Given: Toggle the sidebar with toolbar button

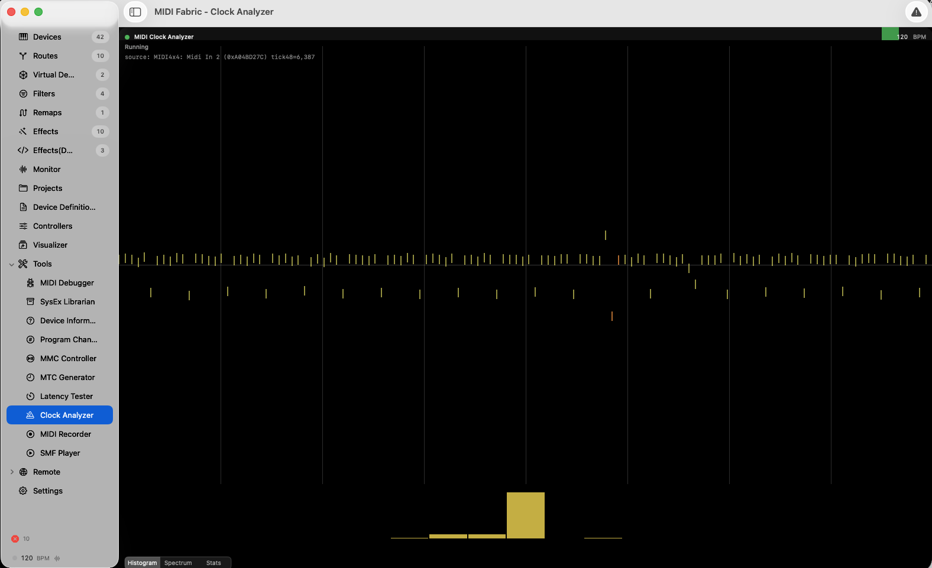Looking at the screenshot, I should tap(135, 12).
